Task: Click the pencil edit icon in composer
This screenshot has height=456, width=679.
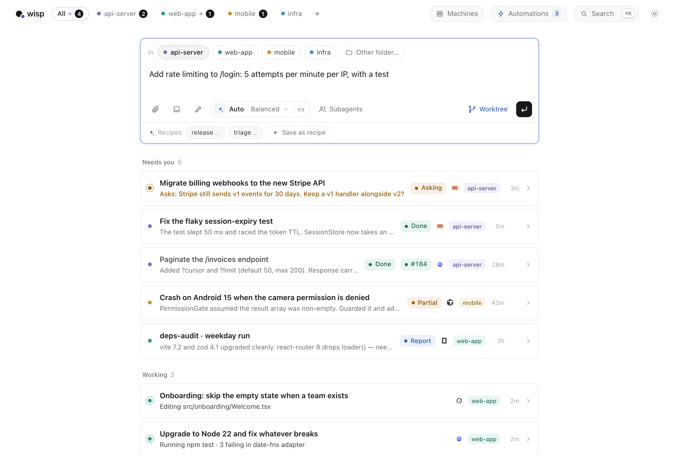Action: coord(198,109)
